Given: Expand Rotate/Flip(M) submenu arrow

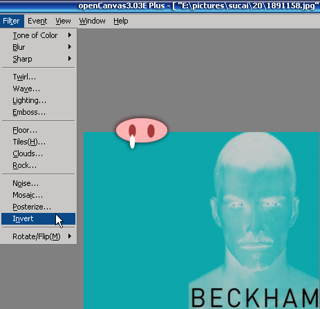Looking at the screenshot, I should [70, 236].
